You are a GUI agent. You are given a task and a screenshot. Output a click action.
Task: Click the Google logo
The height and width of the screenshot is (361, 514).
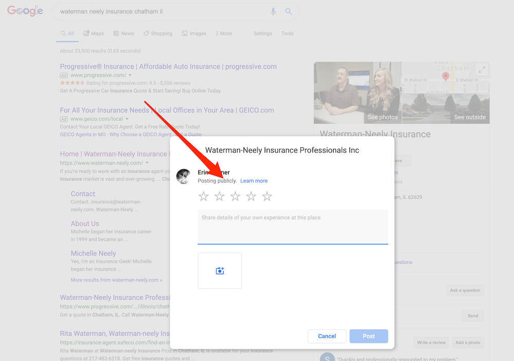click(x=25, y=11)
